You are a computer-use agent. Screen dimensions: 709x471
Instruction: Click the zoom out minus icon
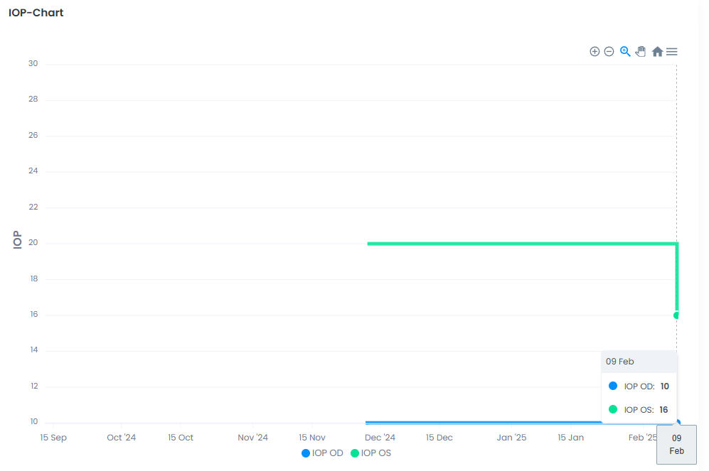click(x=609, y=51)
